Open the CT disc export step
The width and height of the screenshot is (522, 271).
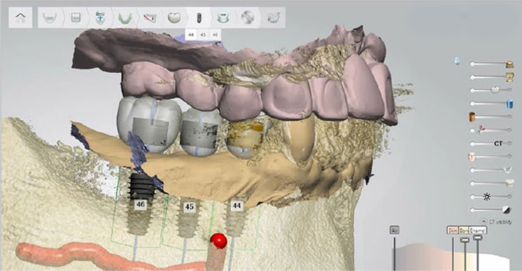[248, 17]
